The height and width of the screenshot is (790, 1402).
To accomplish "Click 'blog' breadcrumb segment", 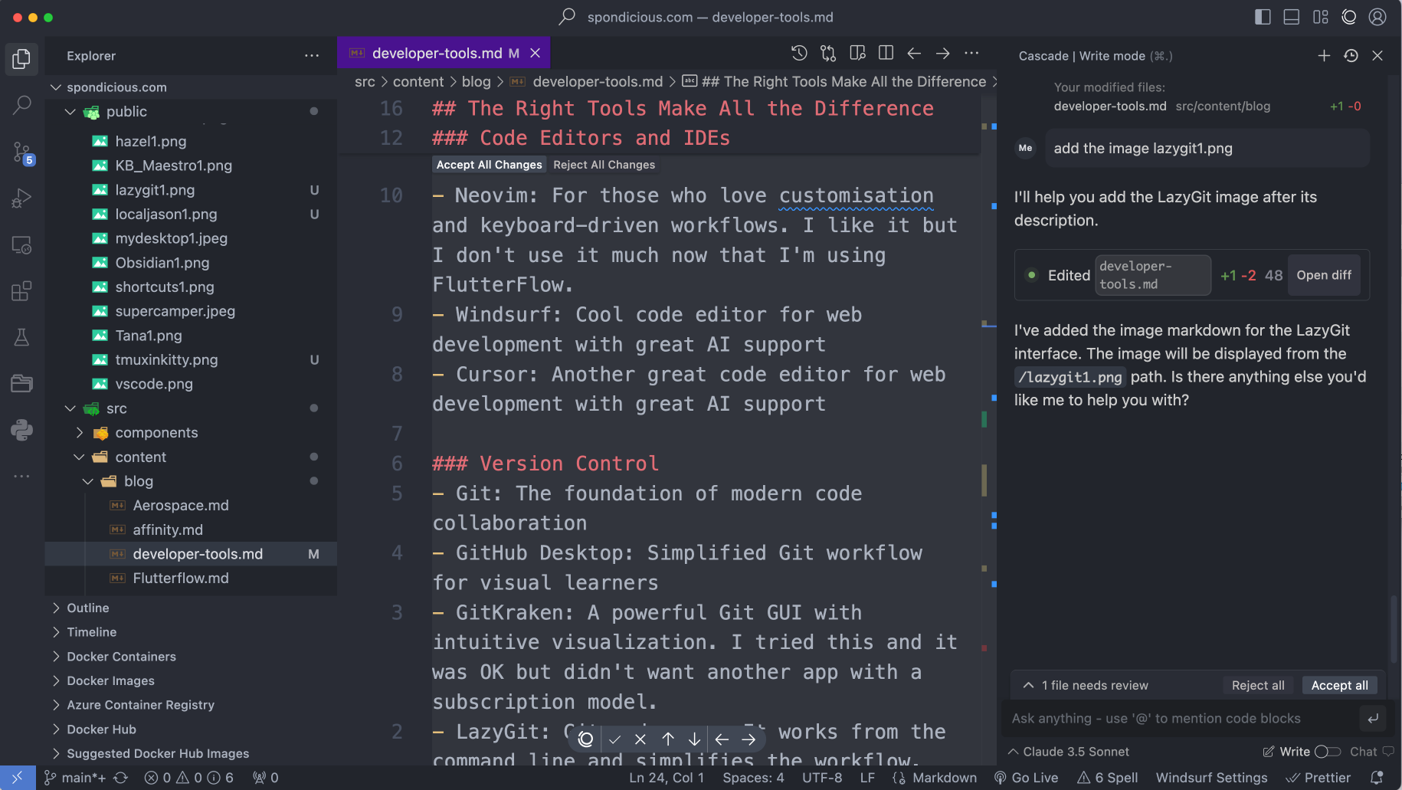I will (x=476, y=81).
